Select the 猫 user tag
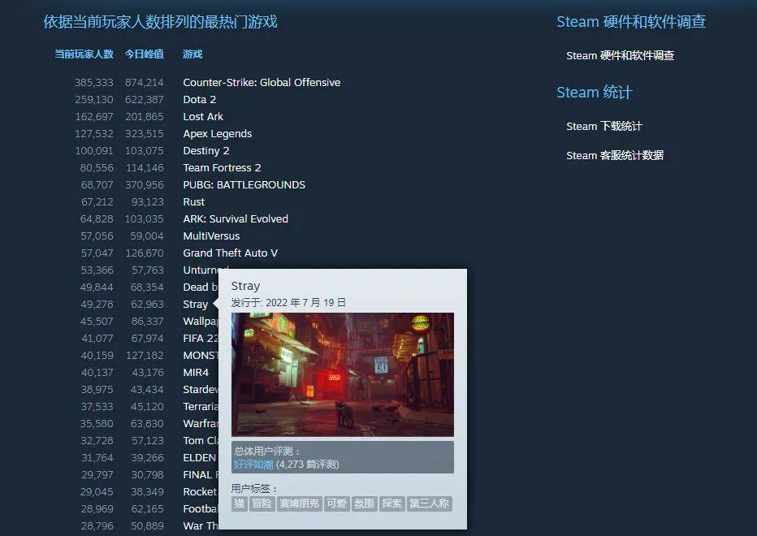Screen dimensions: 757x536 [240, 504]
